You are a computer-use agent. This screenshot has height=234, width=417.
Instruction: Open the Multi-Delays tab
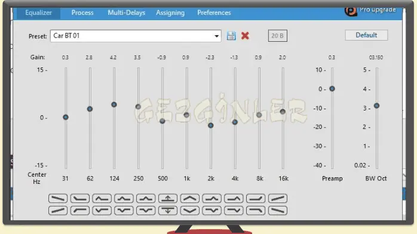[126, 13]
